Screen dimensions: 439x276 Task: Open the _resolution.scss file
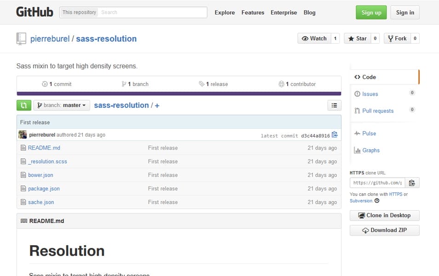[48, 161]
